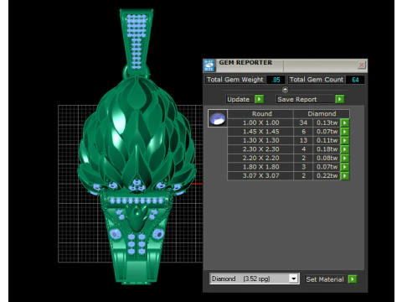The image size is (402, 302).
Task: Close the Gem Reporter panel
Action: pos(361,65)
